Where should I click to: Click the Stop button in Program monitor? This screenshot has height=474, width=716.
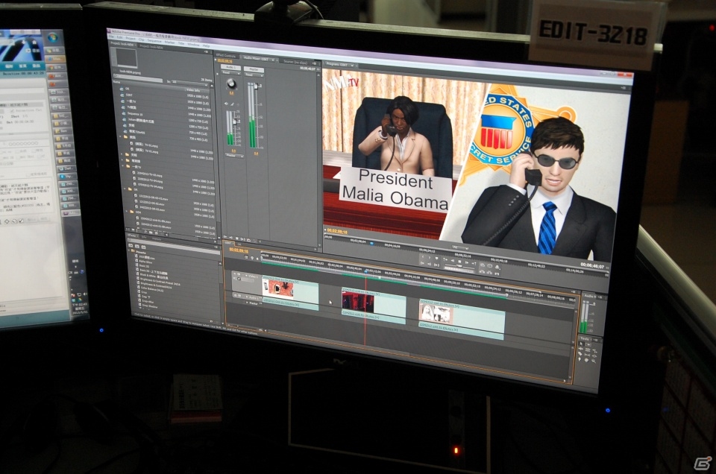coord(459,262)
